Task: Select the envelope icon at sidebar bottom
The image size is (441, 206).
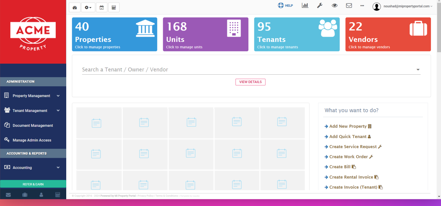Action: (x=8, y=194)
